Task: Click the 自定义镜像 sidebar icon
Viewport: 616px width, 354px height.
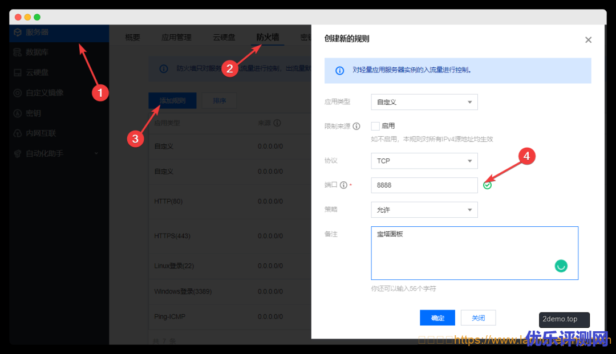Action: coord(17,93)
